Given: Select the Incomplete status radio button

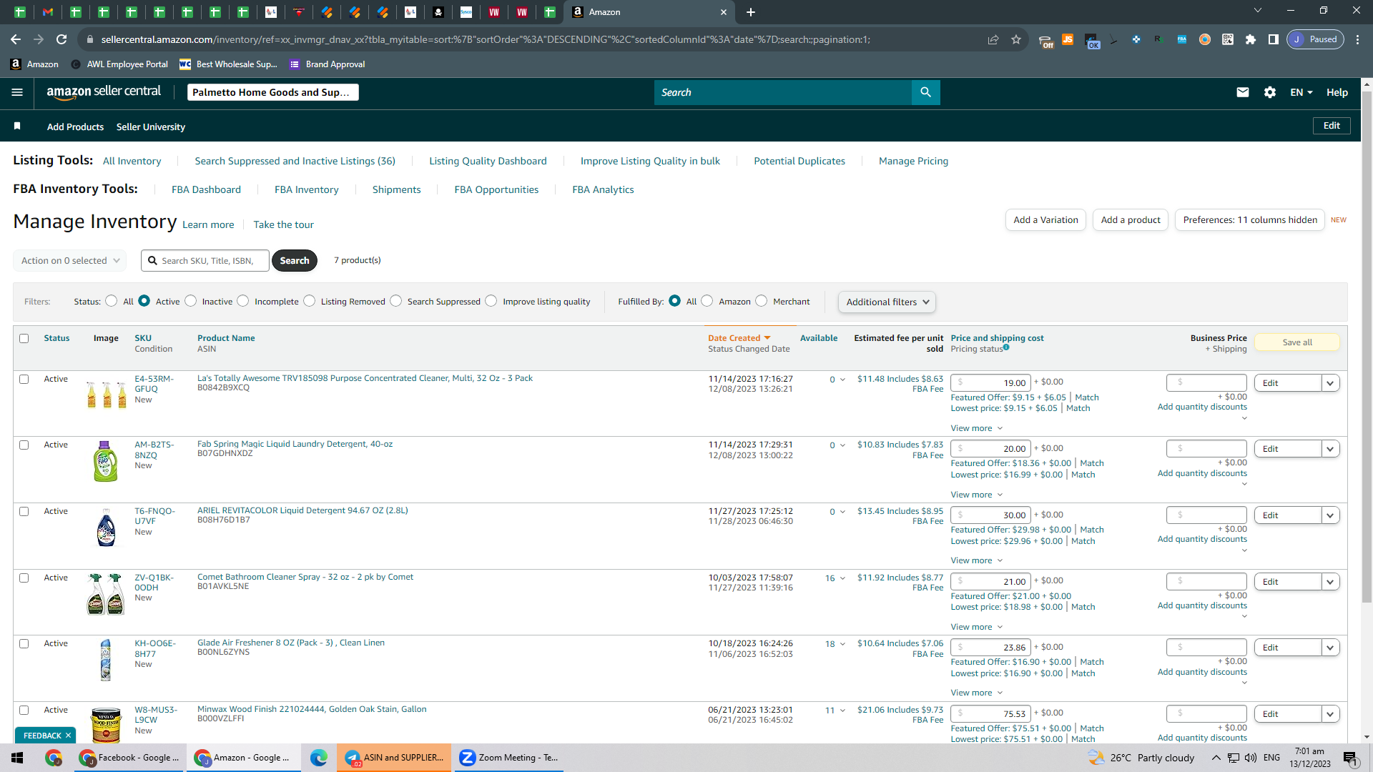Looking at the screenshot, I should click(x=243, y=301).
